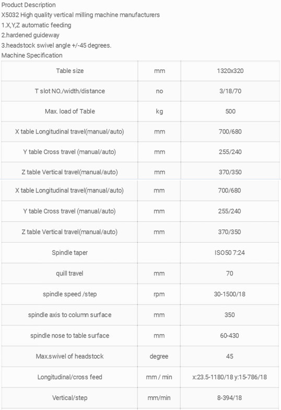Select the 1320x320 table size value

(x=230, y=71)
